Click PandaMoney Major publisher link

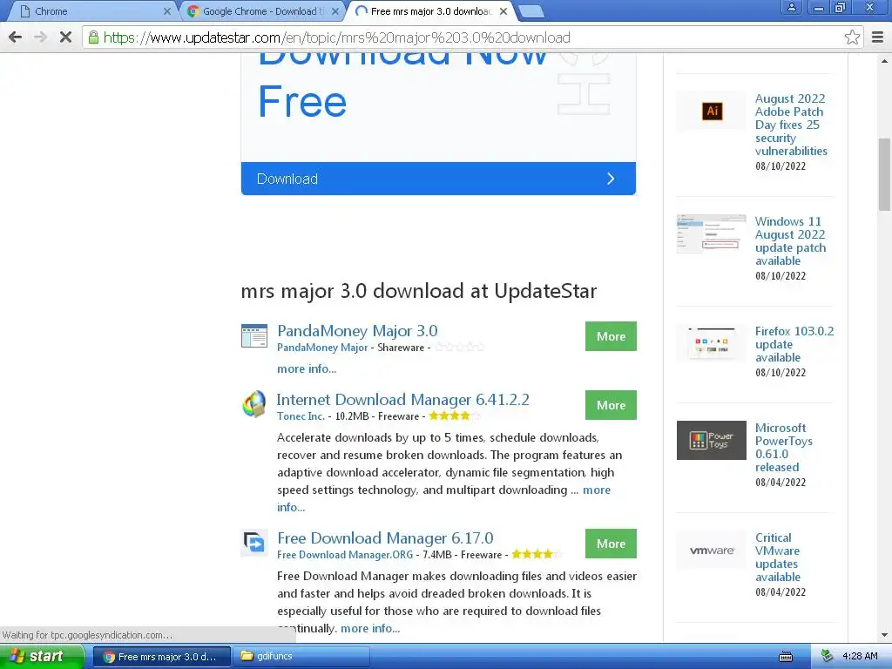pos(322,348)
